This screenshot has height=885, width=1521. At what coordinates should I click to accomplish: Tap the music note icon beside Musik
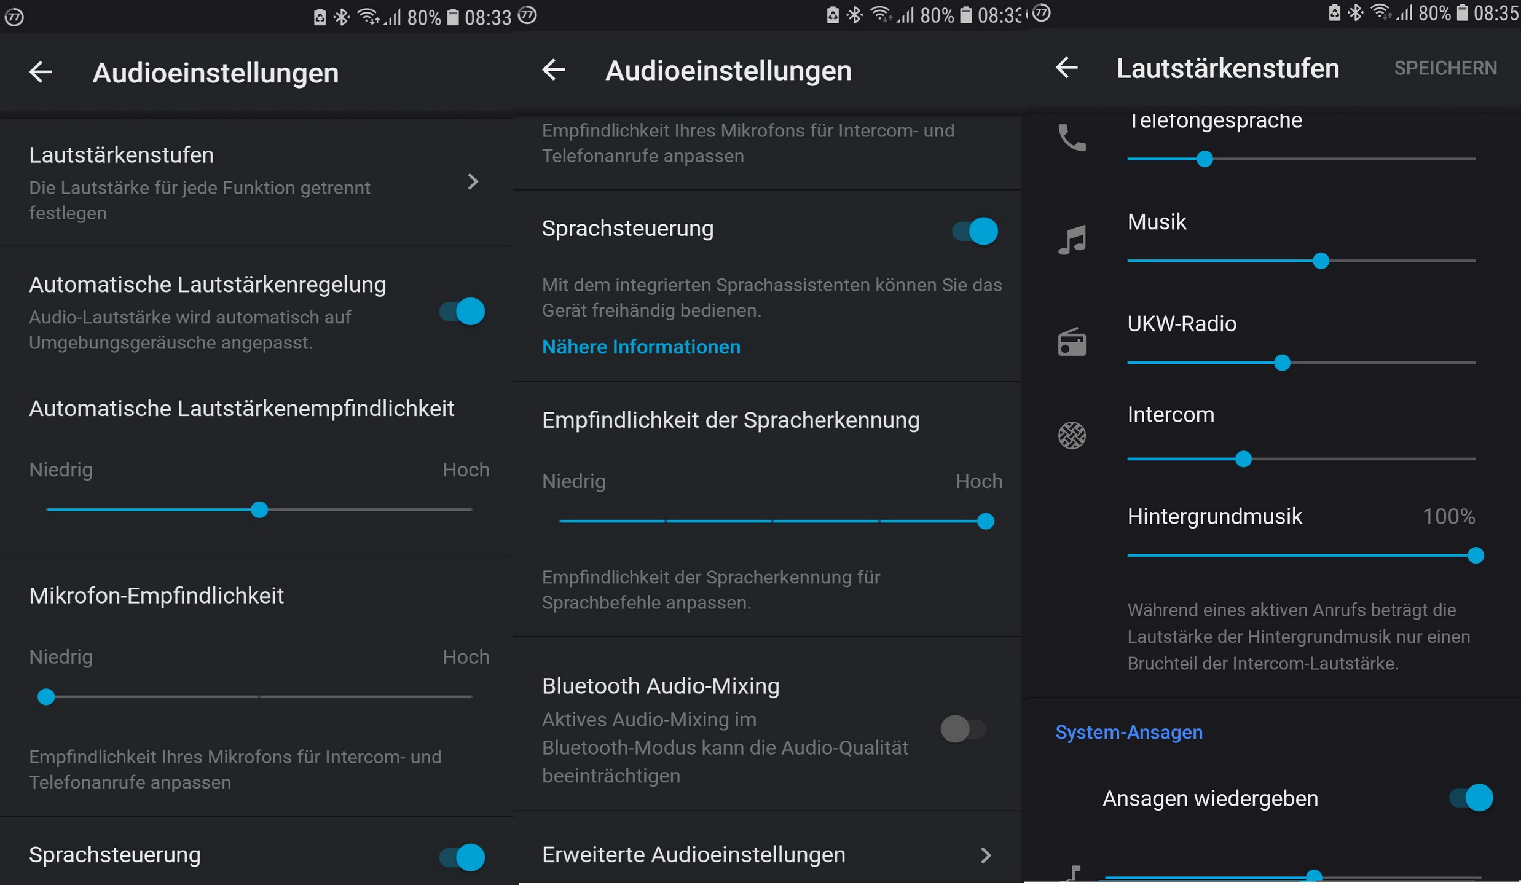coord(1072,240)
